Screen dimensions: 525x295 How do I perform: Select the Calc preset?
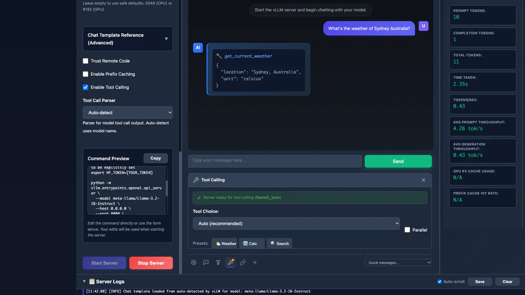[252, 243]
